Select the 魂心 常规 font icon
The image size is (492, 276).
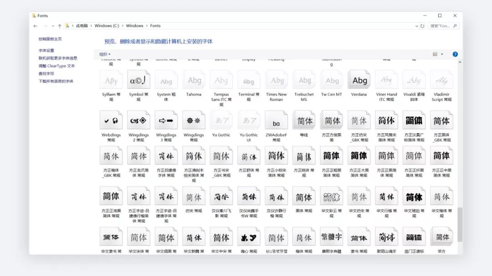pyautogui.click(x=249, y=237)
